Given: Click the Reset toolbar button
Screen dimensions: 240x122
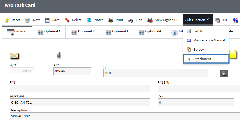Looking at the screenshot, I should click(12, 20).
